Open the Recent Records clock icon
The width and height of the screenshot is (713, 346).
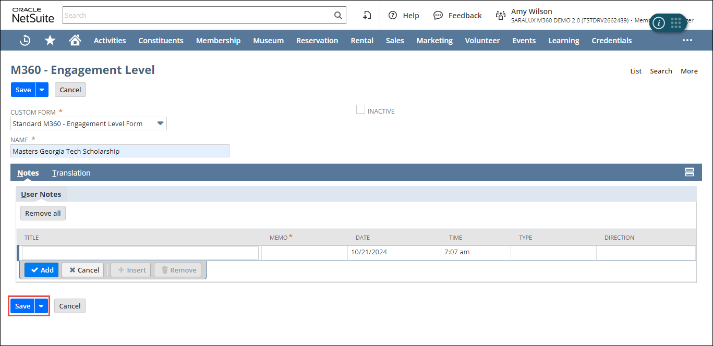25,40
